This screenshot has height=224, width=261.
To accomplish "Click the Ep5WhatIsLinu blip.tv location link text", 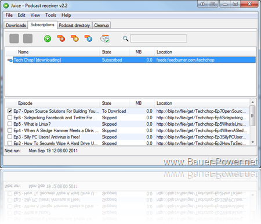I will click(201, 124).
